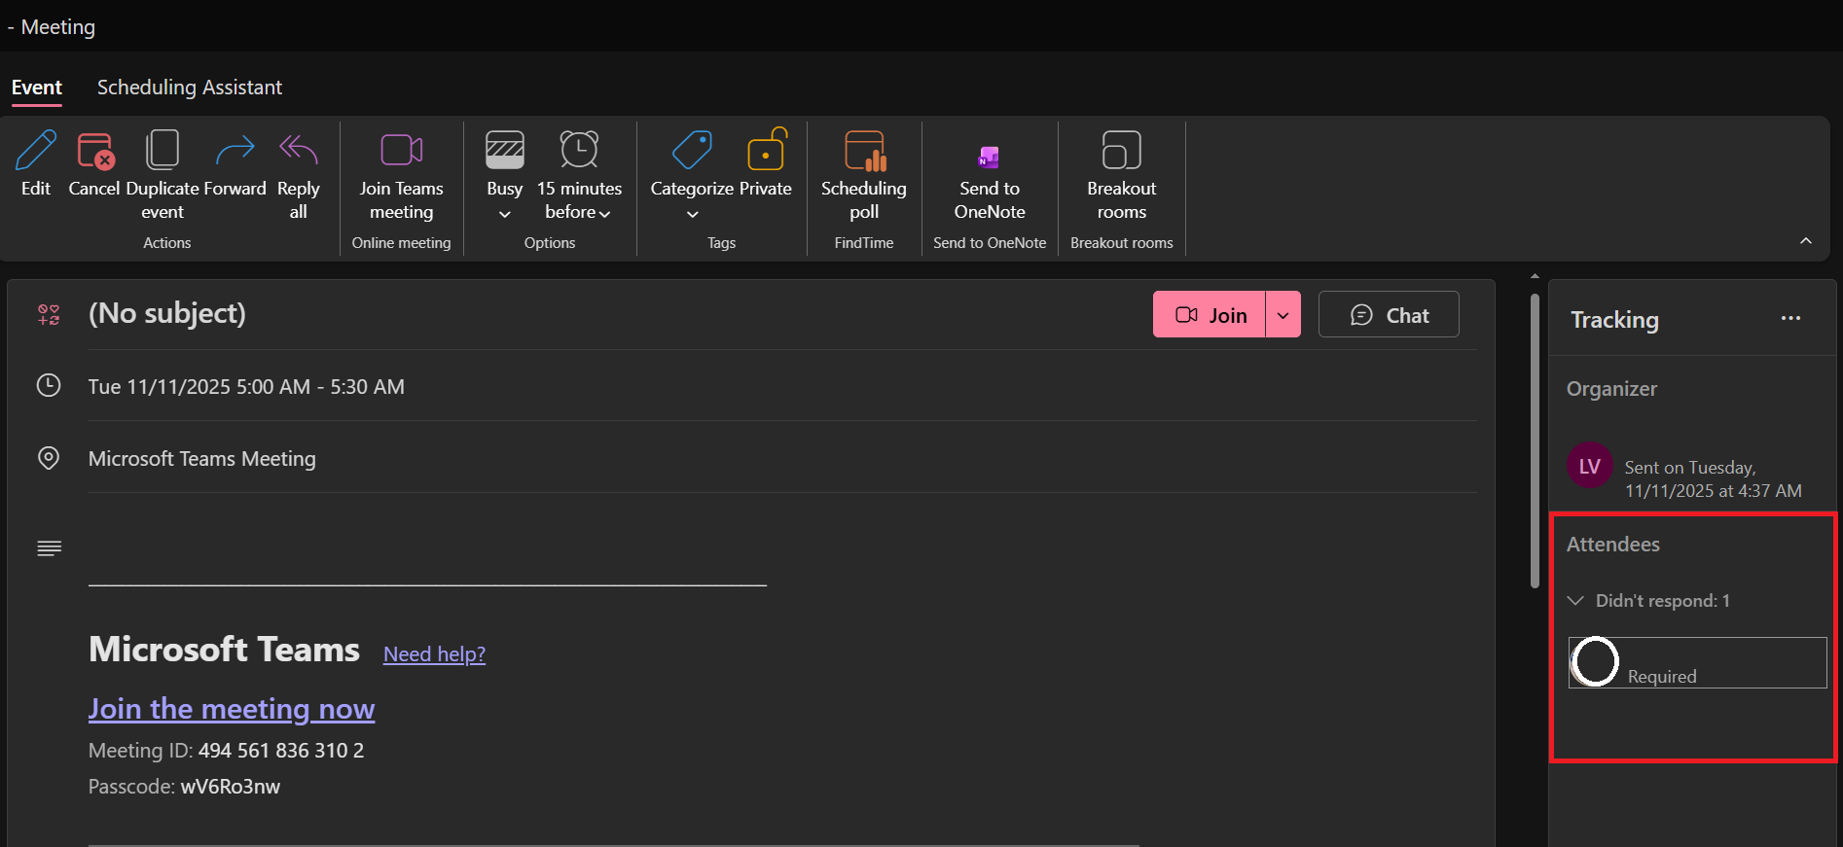The image size is (1843, 847).
Task: Click the Join Teams meeting camera icon
Action: pos(401,150)
